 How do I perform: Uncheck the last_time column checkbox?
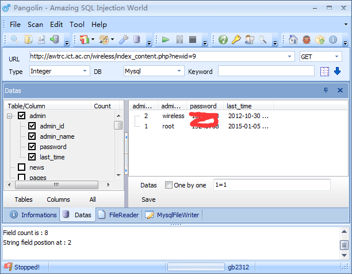tap(32, 157)
